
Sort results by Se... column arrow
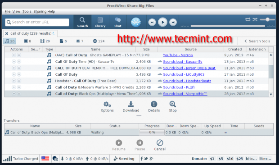point(40,49)
